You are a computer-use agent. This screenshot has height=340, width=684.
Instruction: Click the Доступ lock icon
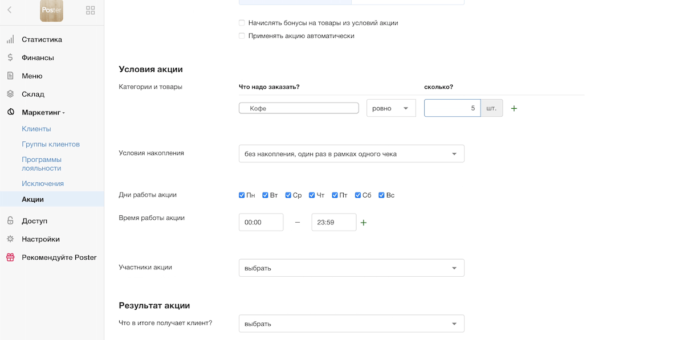click(10, 221)
